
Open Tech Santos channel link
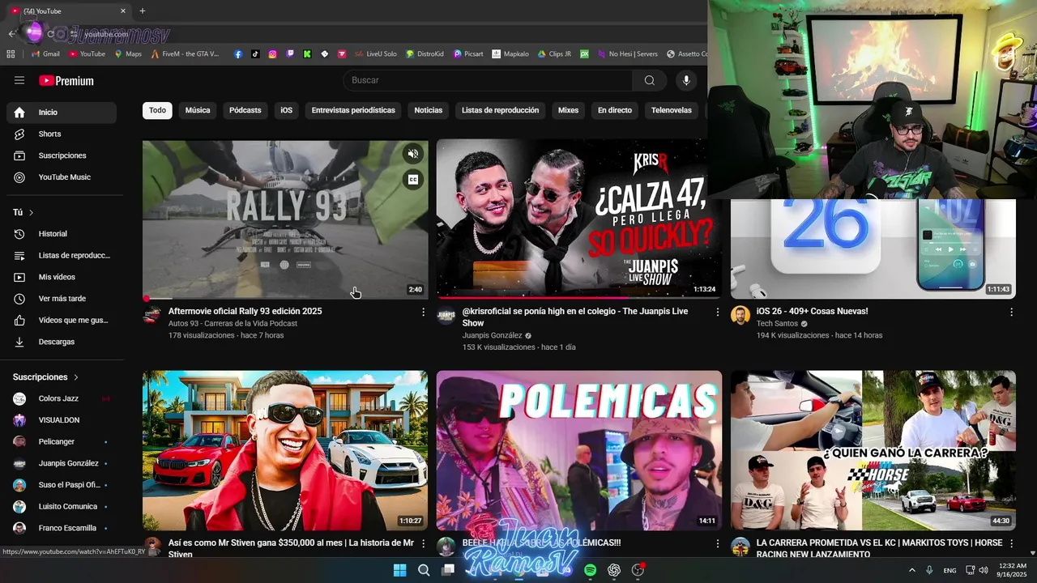coord(777,324)
